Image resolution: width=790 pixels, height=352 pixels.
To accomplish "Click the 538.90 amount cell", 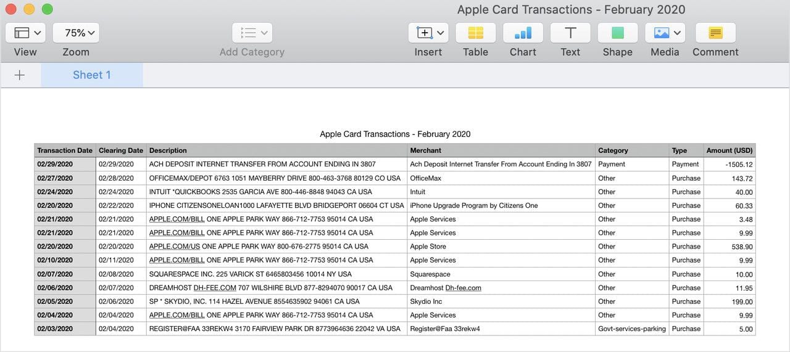I will tap(730, 247).
